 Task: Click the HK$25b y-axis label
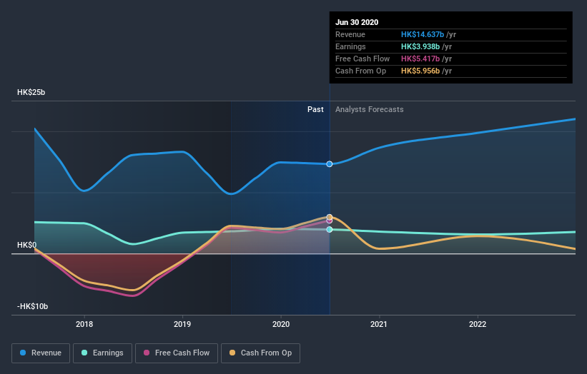pyautogui.click(x=31, y=92)
